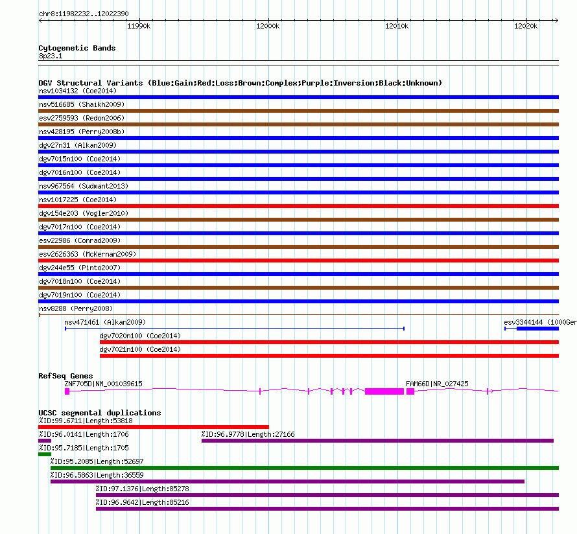This screenshot has width=577, height=534.
Task: Click nsv428195 (Perry2008b) variant label
Action: coord(82,132)
